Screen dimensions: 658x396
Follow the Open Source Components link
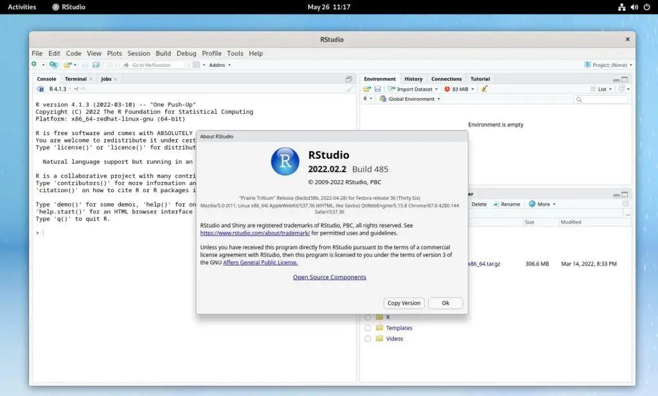(329, 276)
